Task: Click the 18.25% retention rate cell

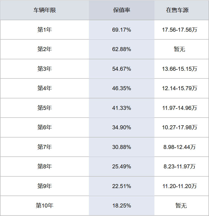Action: tap(121, 206)
